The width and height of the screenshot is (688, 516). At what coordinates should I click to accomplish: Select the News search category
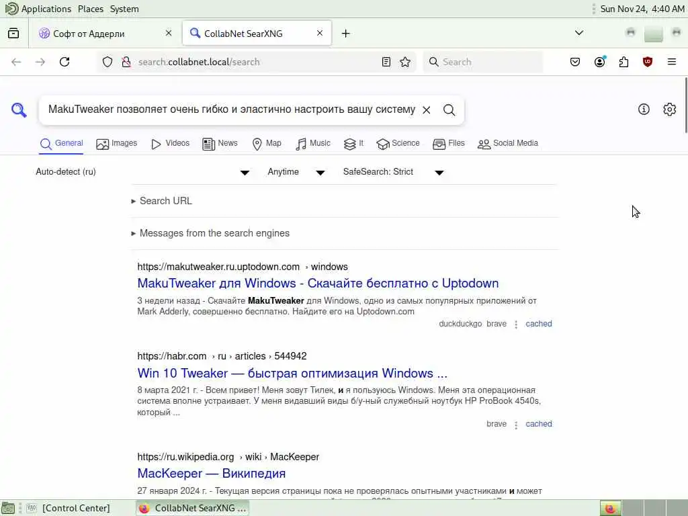click(220, 144)
